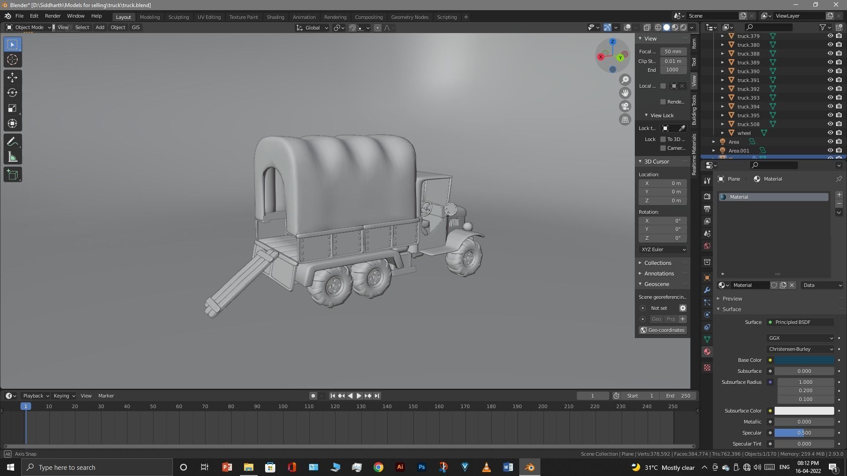The height and width of the screenshot is (476, 847).
Task: Enable the Render Region checkbox
Action: [x=663, y=102]
